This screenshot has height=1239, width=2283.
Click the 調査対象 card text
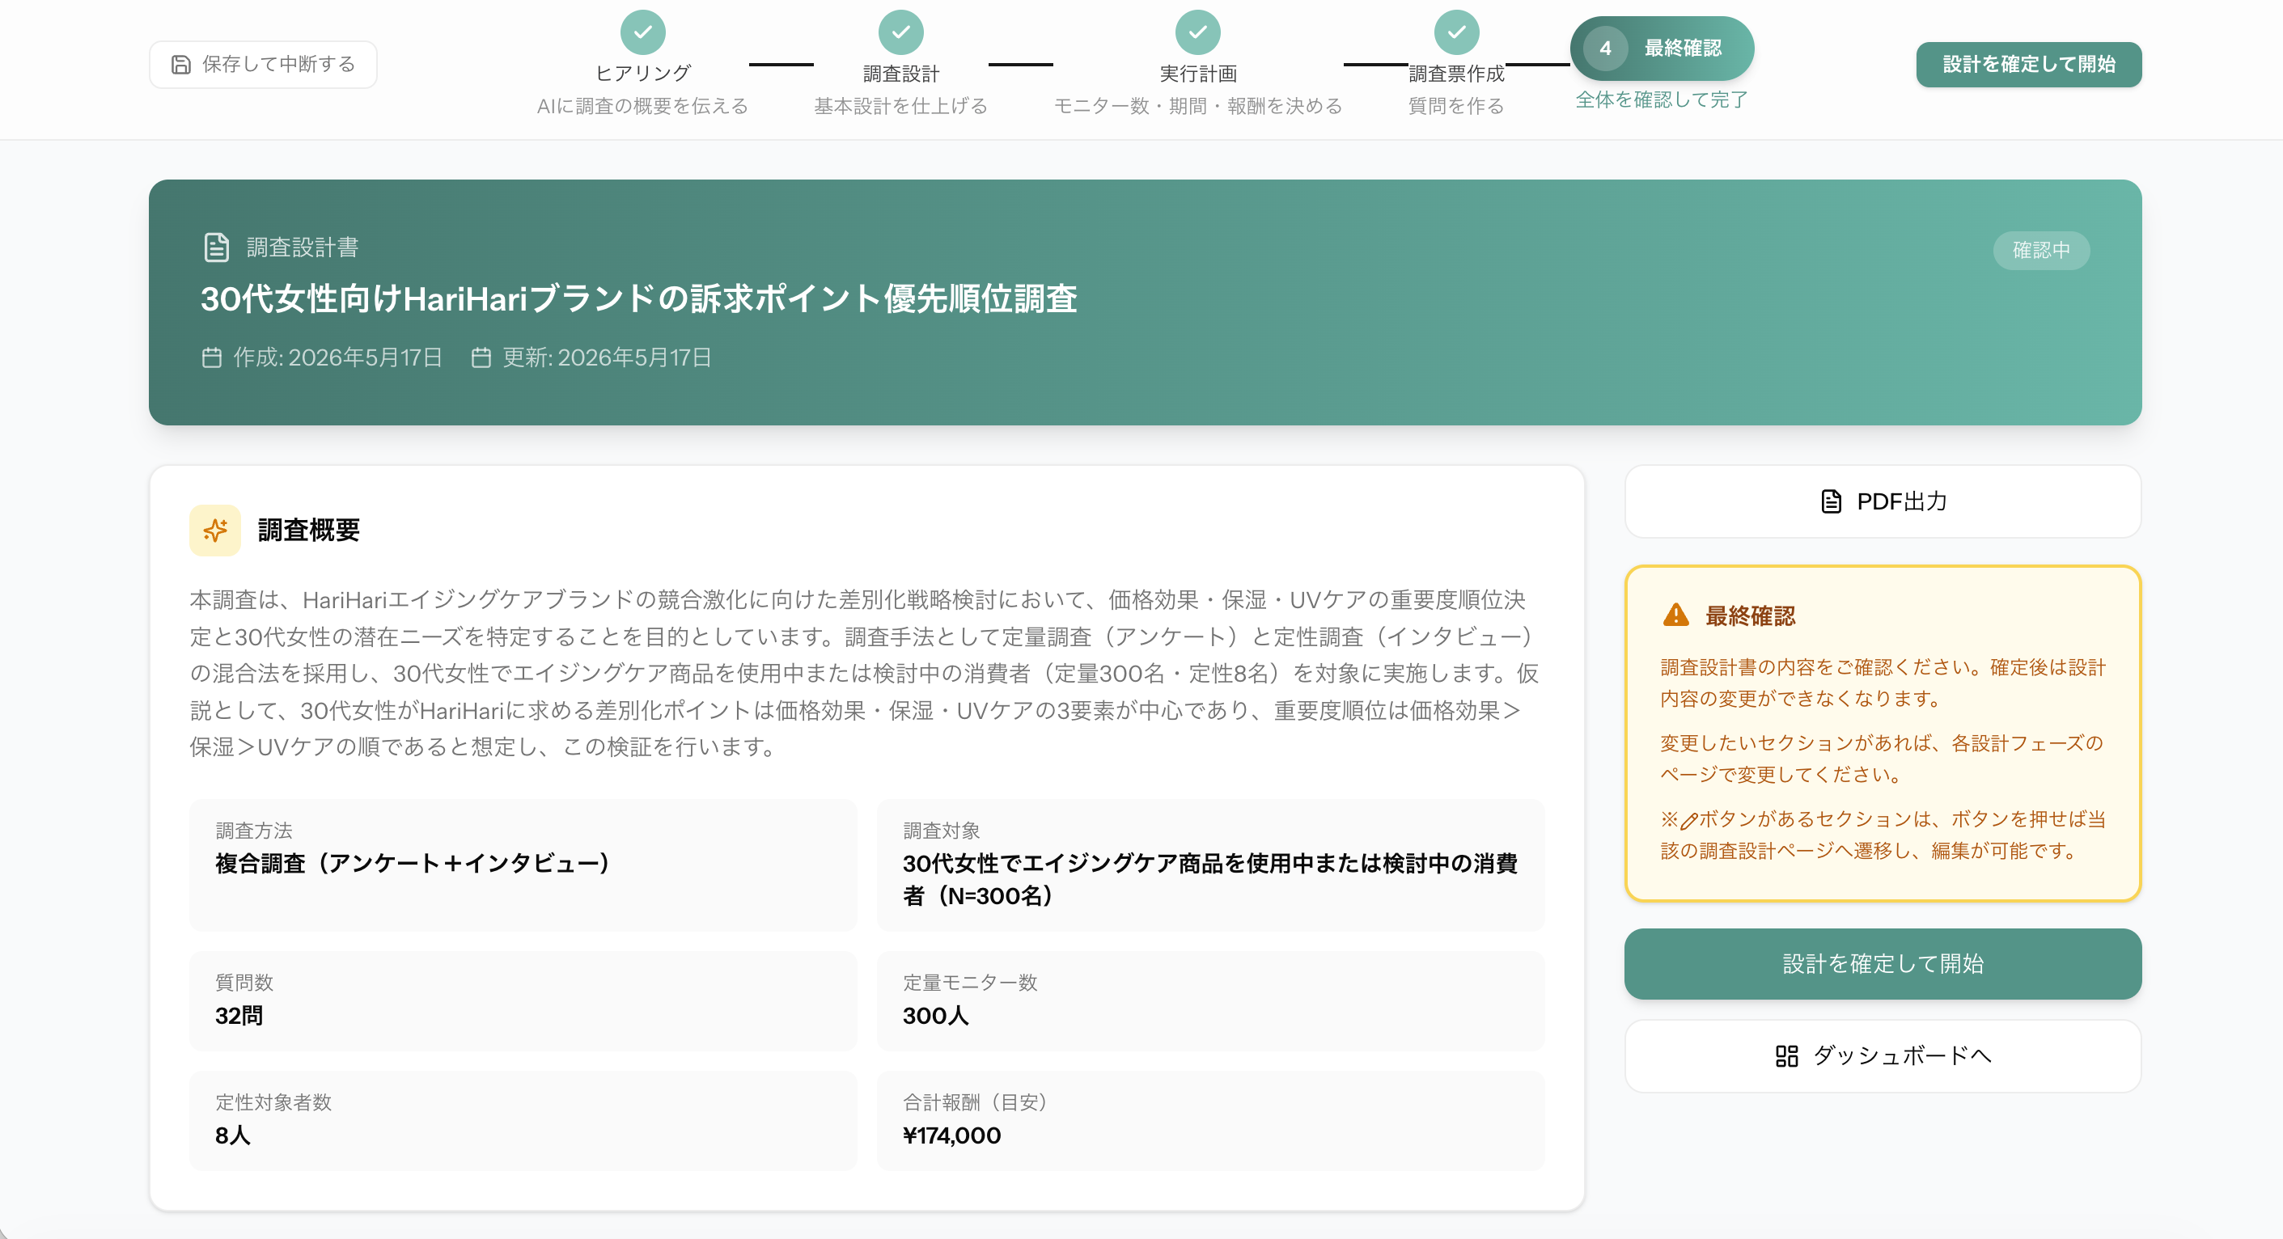point(1209,879)
